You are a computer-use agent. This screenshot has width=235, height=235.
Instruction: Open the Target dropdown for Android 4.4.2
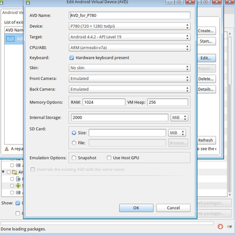click(129, 37)
